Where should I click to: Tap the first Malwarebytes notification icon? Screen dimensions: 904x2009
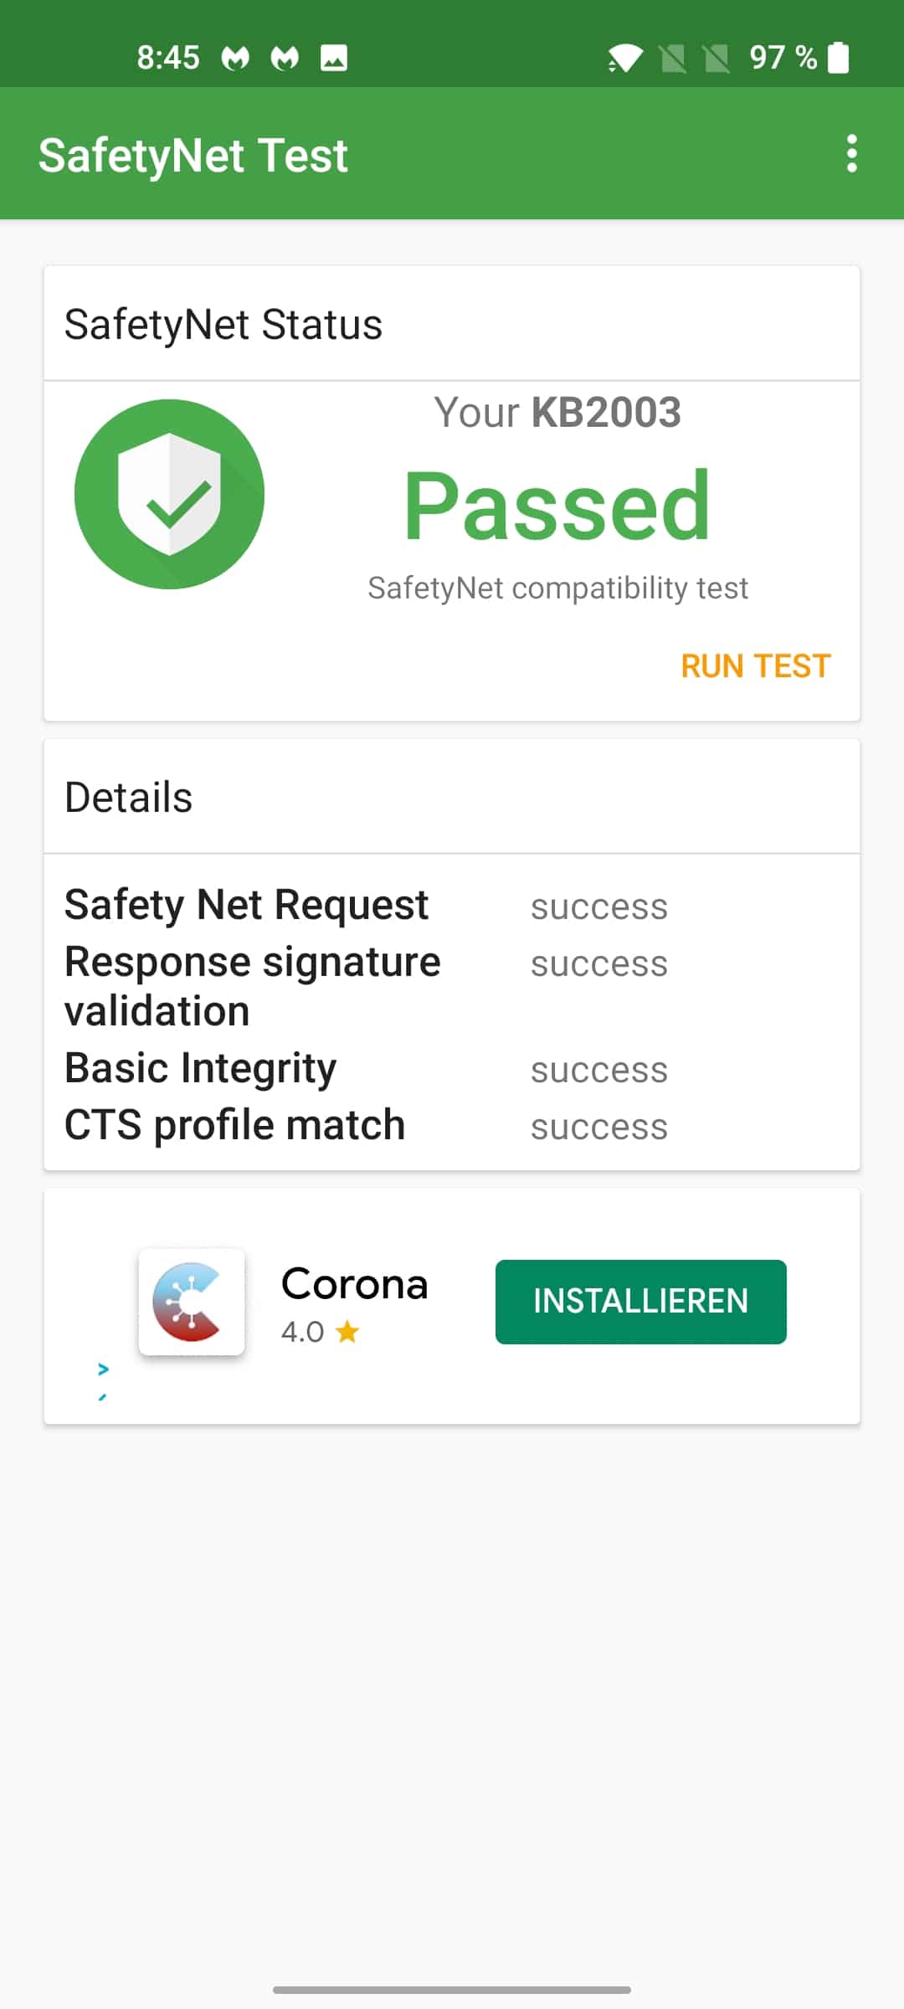pyautogui.click(x=235, y=58)
